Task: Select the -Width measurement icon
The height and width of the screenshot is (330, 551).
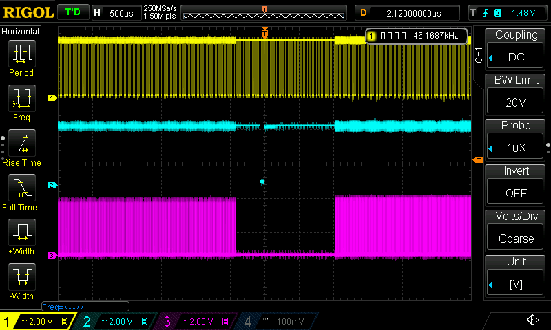Action: tap(22, 276)
